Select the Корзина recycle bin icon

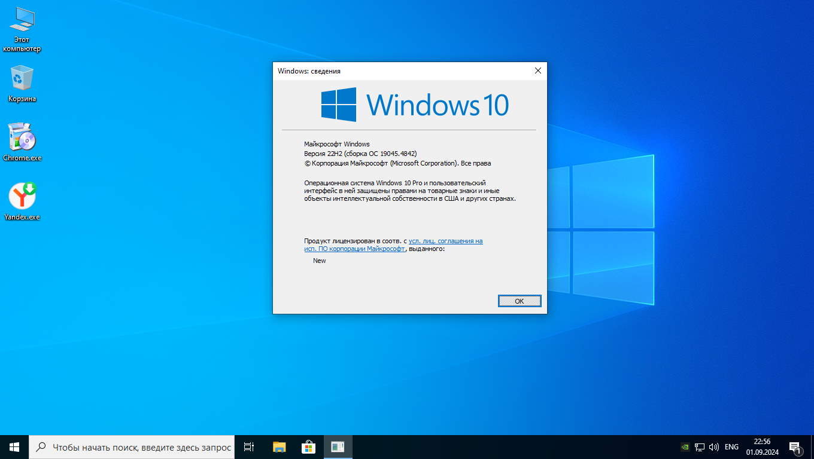(x=22, y=84)
